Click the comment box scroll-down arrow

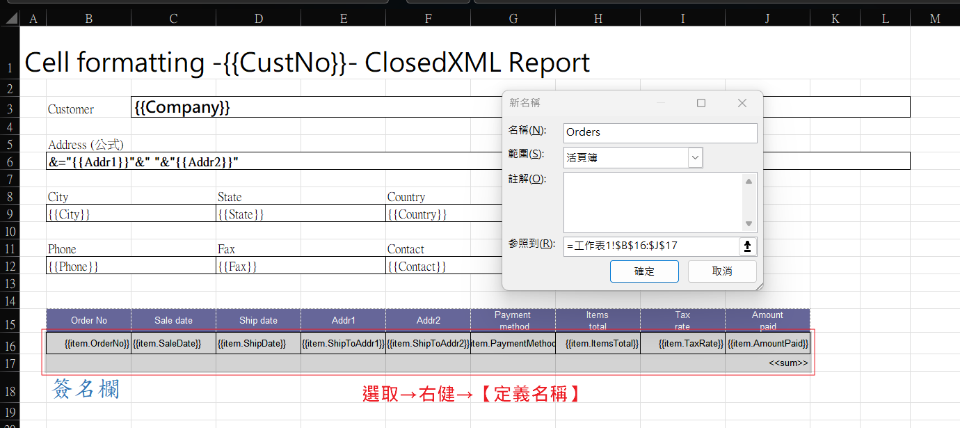[x=749, y=223]
